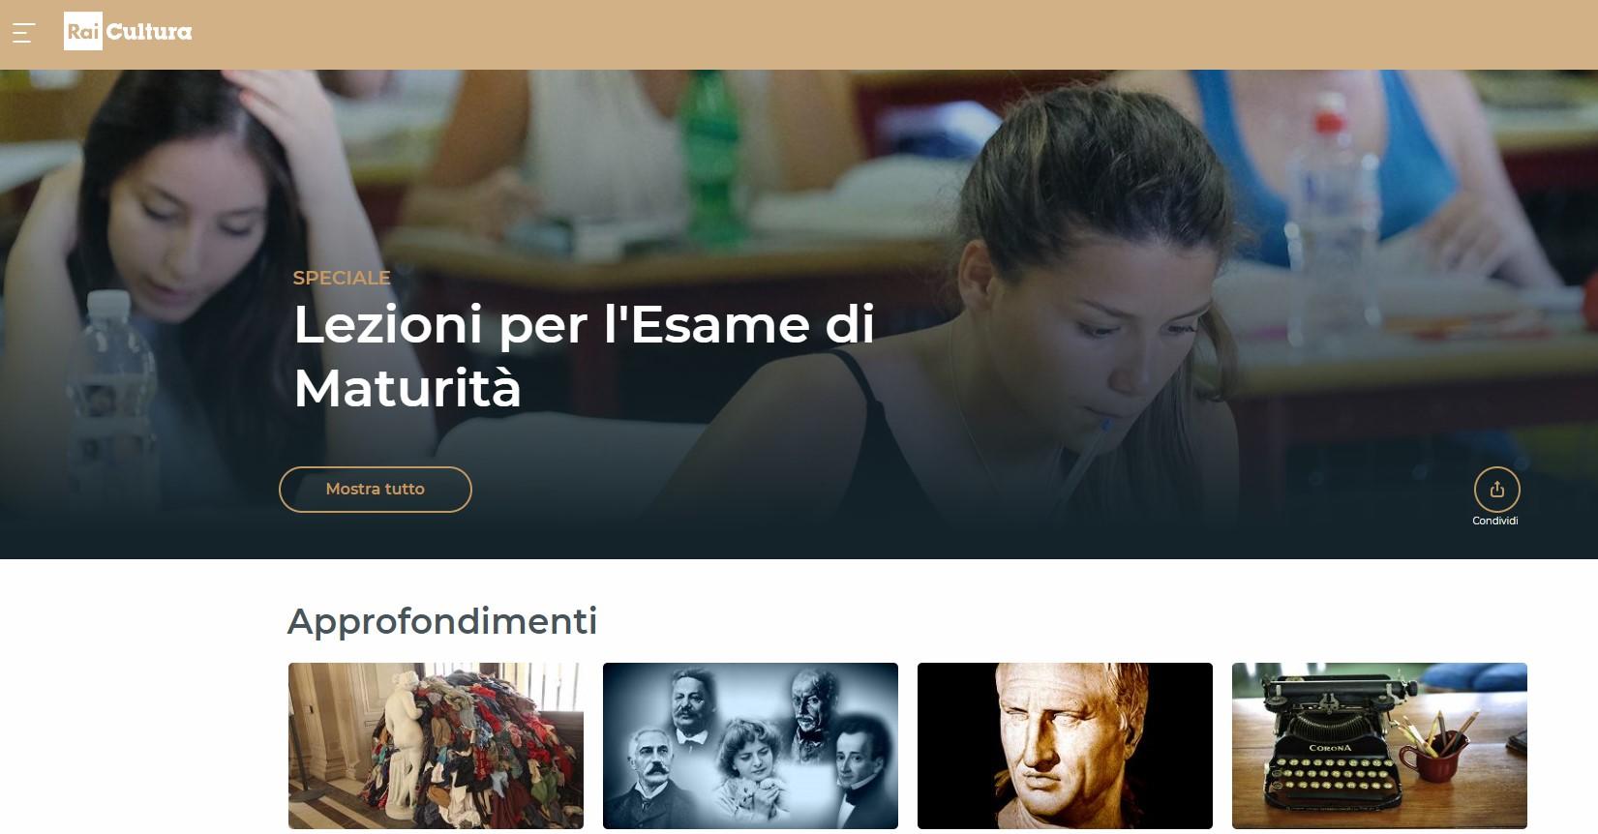Click the Mostra tutto button
Image resolution: width=1598 pixels, height=834 pixels.
click(x=376, y=490)
